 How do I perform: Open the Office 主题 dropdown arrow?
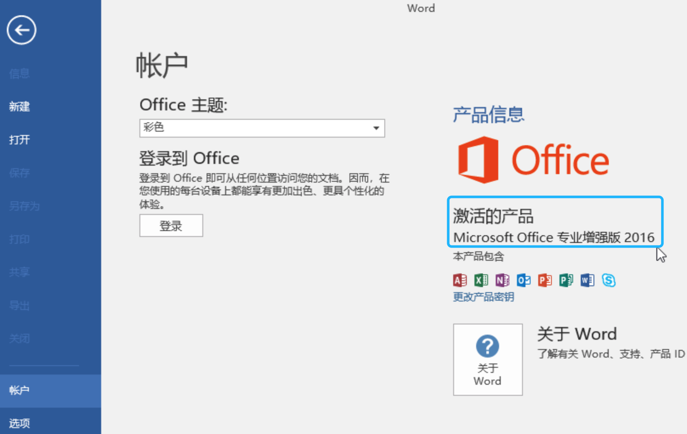[376, 128]
